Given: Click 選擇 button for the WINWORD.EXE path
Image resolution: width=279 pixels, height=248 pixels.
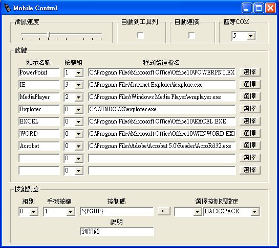Looking at the screenshot, I should tap(250, 133).
